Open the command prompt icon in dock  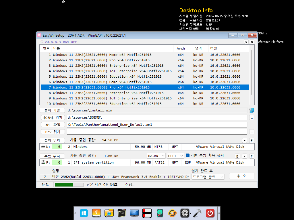point(122,213)
